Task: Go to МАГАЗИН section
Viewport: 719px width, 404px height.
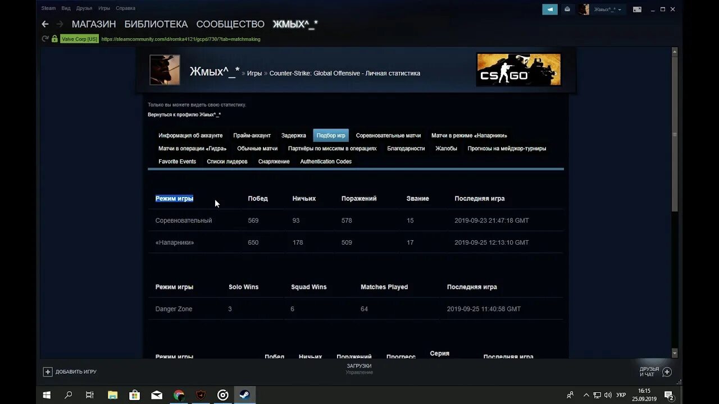Action: pyautogui.click(x=94, y=24)
